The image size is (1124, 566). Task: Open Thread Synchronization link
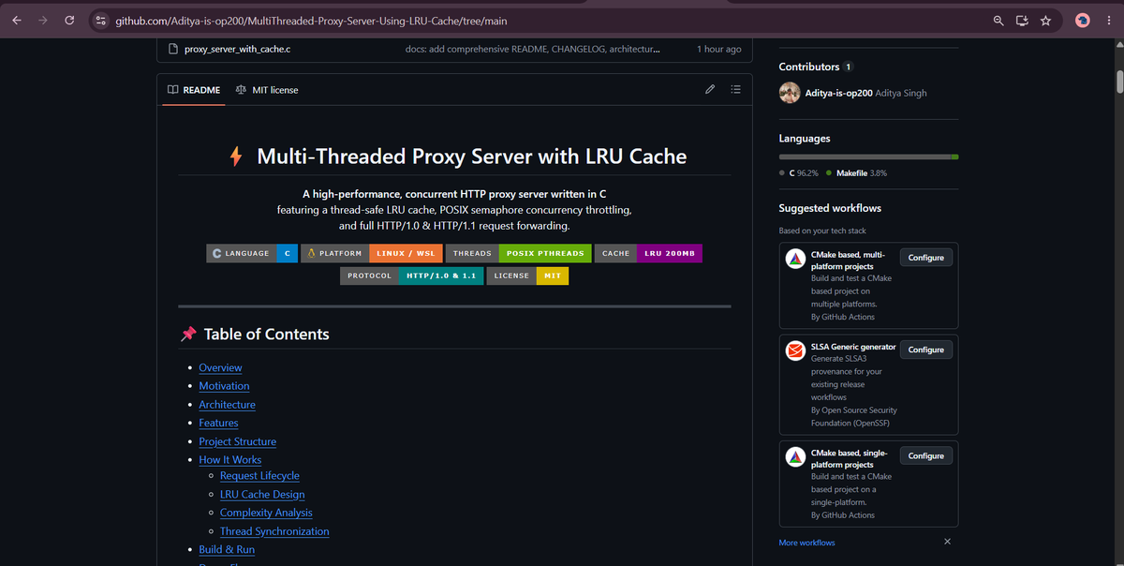(274, 531)
